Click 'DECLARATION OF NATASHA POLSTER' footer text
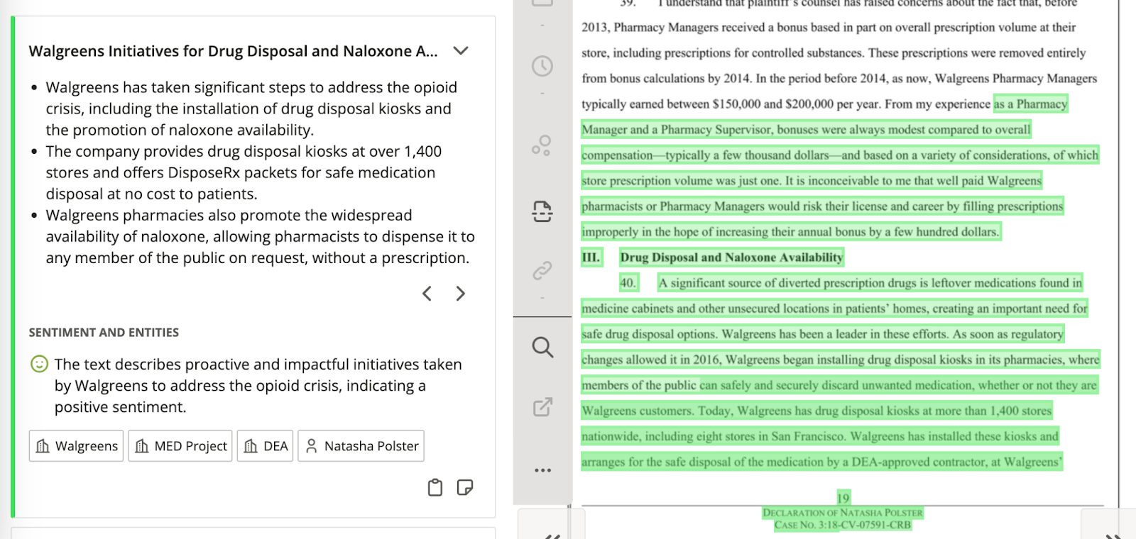The height and width of the screenshot is (539, 1136). [843, 513]
